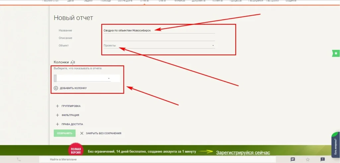340x163 pixels.
Task: Click the column sort АЯ icon
Action: tap(73, 62)
